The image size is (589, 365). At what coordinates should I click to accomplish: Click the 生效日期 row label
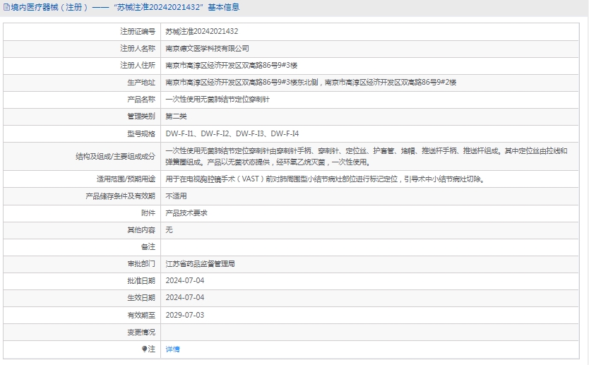coord(141,298)
